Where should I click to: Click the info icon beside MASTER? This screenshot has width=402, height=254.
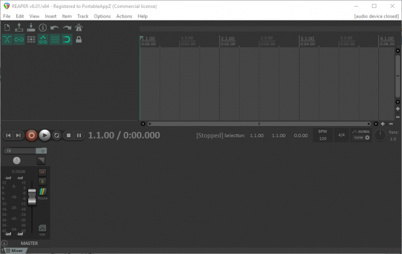point(5,243)
